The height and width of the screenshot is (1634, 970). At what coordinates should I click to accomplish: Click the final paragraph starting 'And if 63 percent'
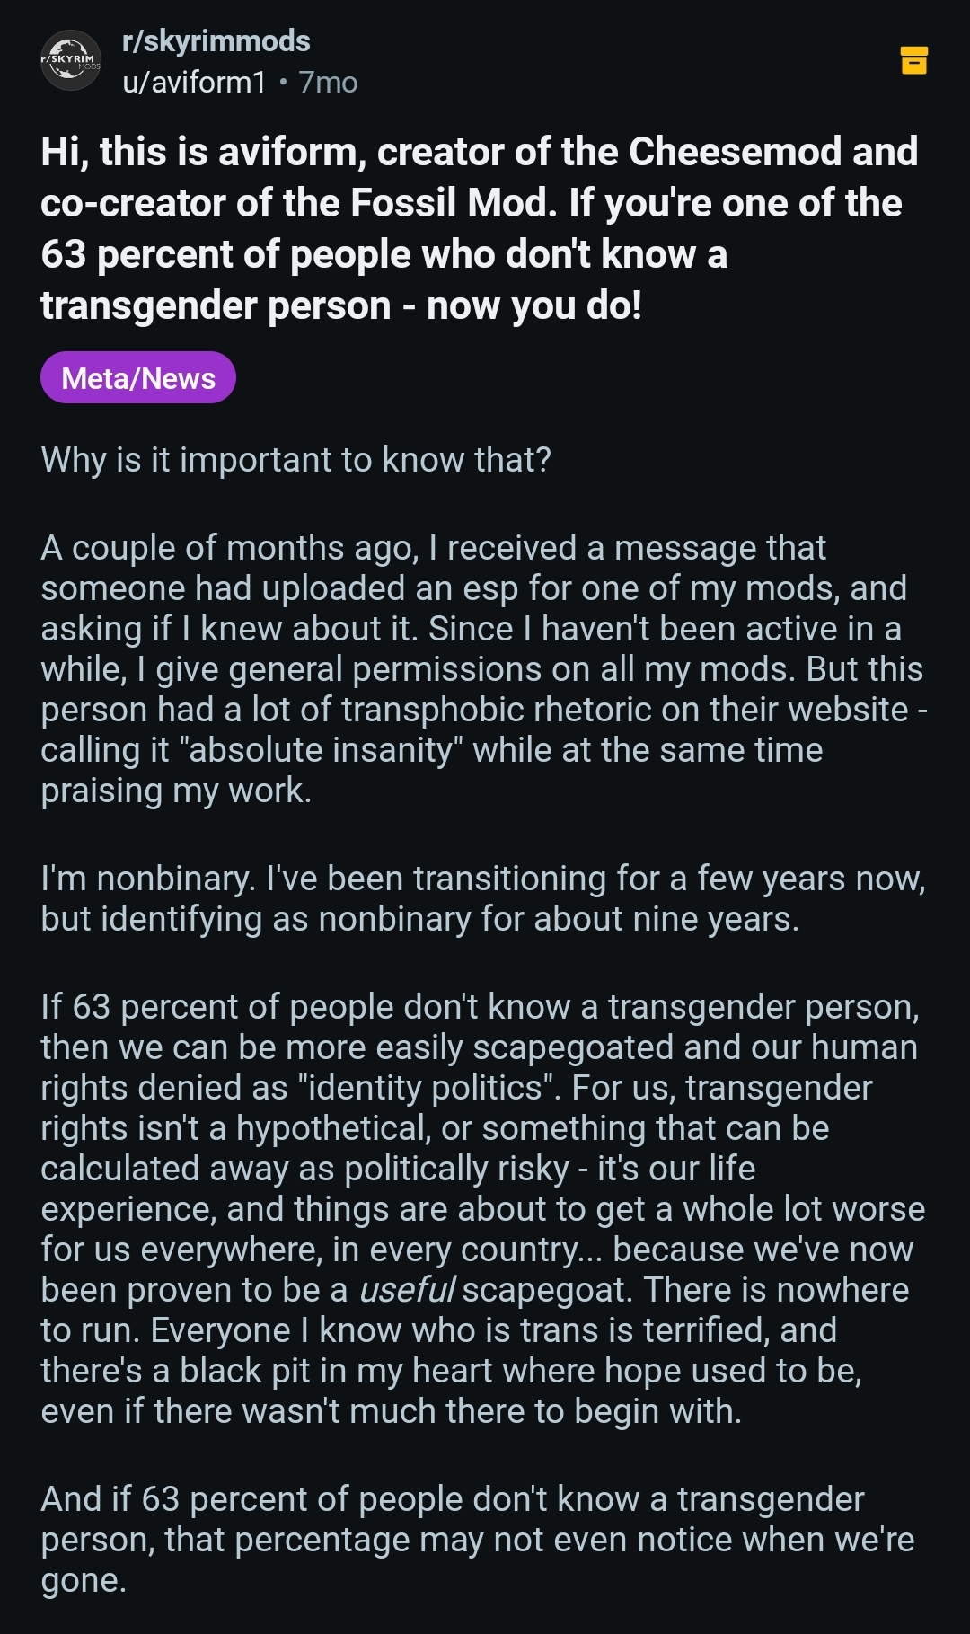point(478,1540)
